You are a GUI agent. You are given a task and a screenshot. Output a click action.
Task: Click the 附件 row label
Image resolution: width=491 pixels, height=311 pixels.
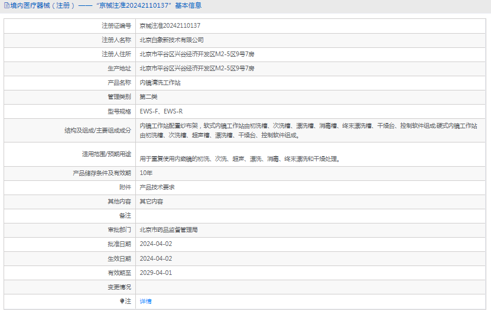[125, 187]
